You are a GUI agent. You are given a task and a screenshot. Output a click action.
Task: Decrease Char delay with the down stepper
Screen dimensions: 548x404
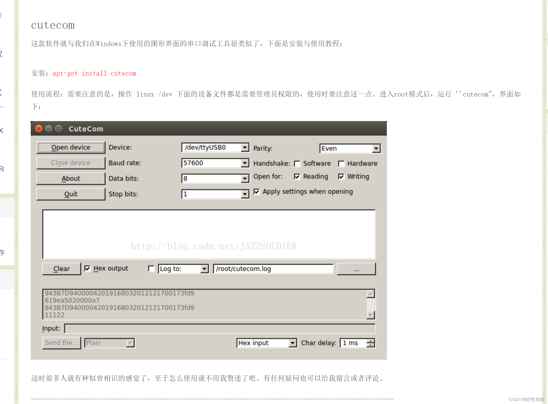(x=370, y=345)
